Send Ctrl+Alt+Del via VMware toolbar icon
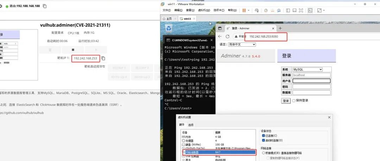This screenshot has height=161, width=380. tap(257, 11)
